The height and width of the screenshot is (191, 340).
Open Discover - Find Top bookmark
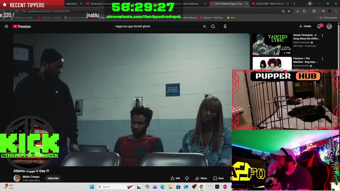(x=211, y=18)
